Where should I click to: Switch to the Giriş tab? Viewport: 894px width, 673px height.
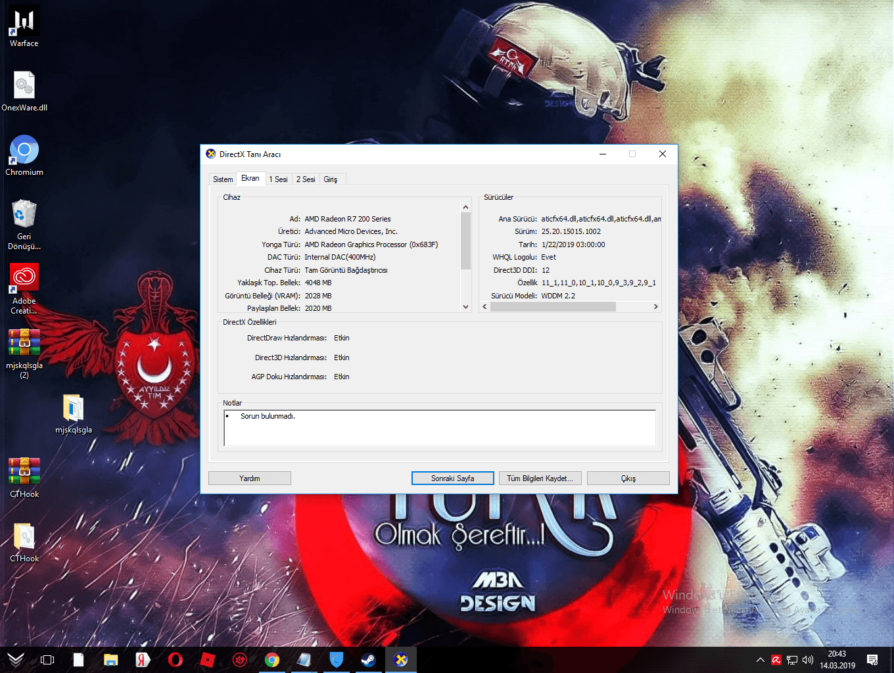[331, 179]
